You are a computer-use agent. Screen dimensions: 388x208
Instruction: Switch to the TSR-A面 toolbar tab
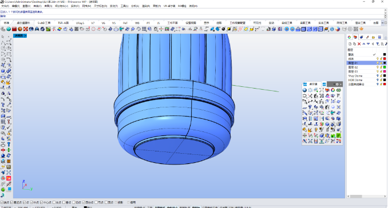pyautogui.click(x=63, y=23)
